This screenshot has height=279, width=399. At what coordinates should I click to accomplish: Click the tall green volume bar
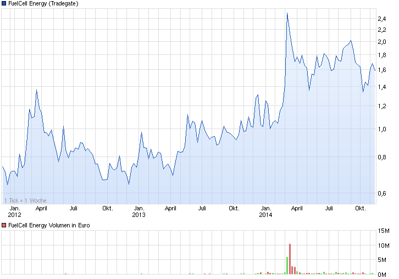(x=287, y=265)
